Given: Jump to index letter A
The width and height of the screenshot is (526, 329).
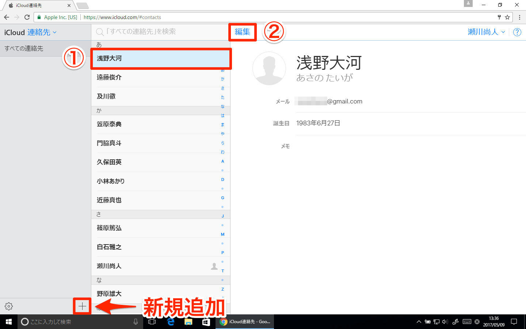Looking at the screenshot, I should tap(222, 161).
